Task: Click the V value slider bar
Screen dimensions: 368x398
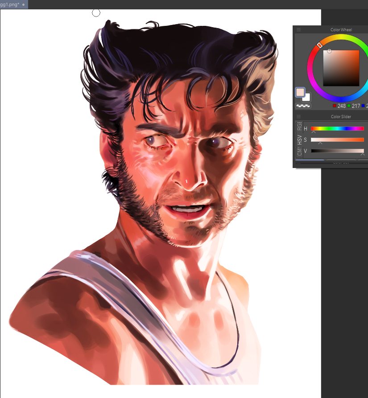Action: click(337, 151)
